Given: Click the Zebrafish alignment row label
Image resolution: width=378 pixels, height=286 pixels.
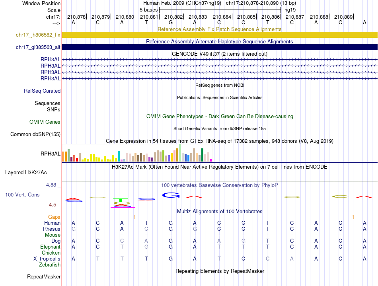Looking at the screenshot, I should pyautogui.click(x=50, y=265).
